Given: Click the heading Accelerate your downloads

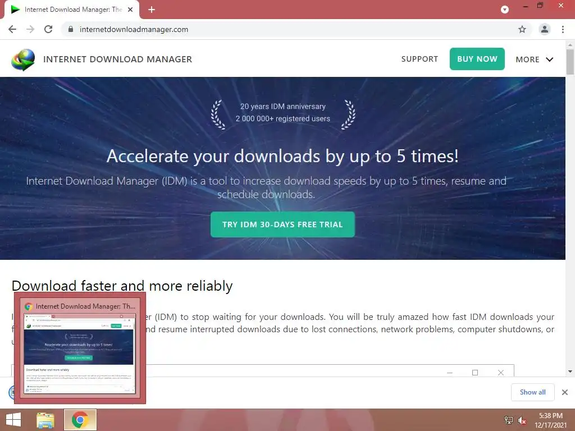Looking at the screenshot, I should (x=282, y=156).
